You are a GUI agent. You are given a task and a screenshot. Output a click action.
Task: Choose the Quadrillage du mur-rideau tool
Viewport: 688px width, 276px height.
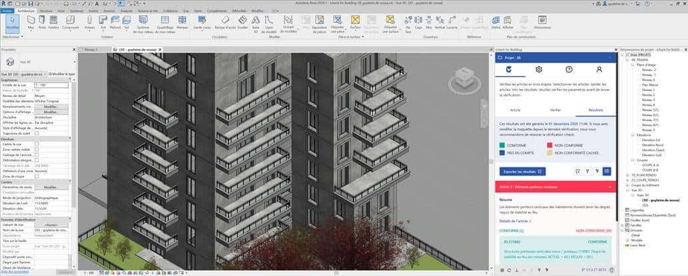pos(165,25)
